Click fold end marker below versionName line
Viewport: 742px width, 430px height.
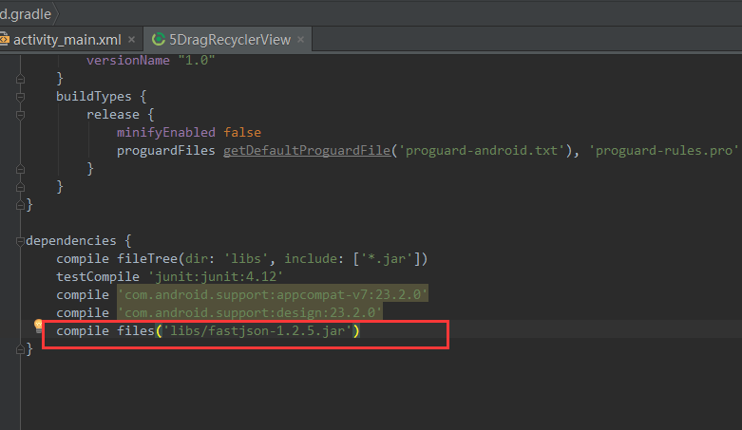(x=20, y=79)
